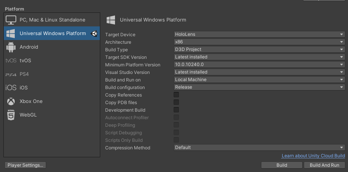Click the Build And Run button
348x172 pixels.
(325, 165)
